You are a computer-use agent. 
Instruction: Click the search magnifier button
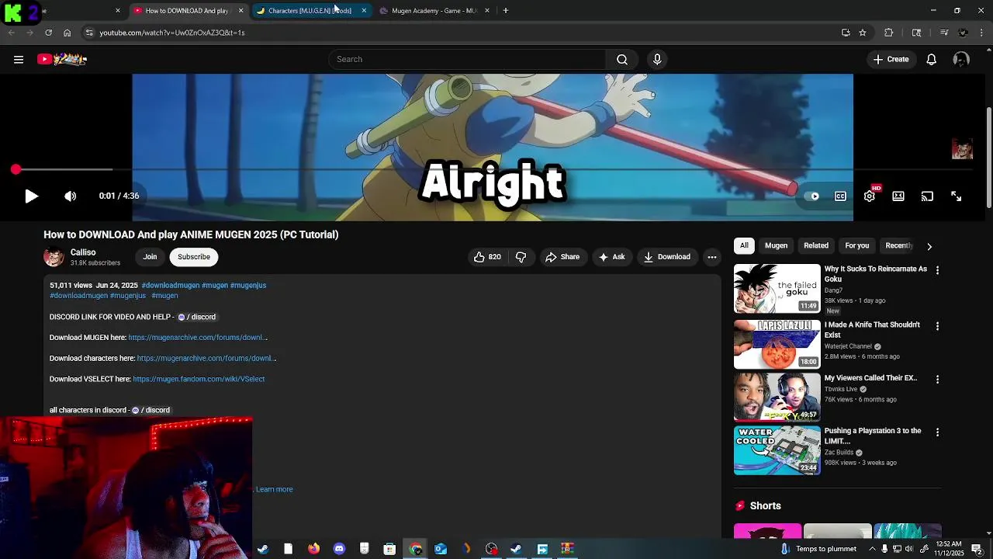pos(621,59)
